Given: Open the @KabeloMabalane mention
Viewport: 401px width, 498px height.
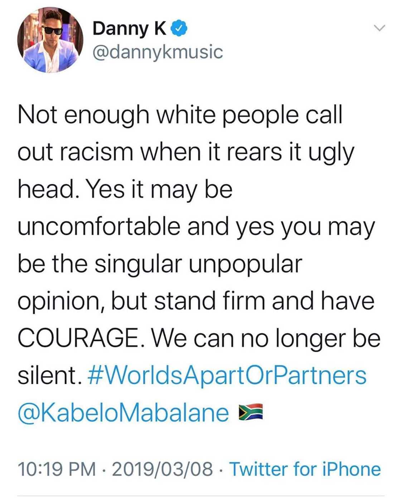Looking at the screenshot, I should (124, 412).
